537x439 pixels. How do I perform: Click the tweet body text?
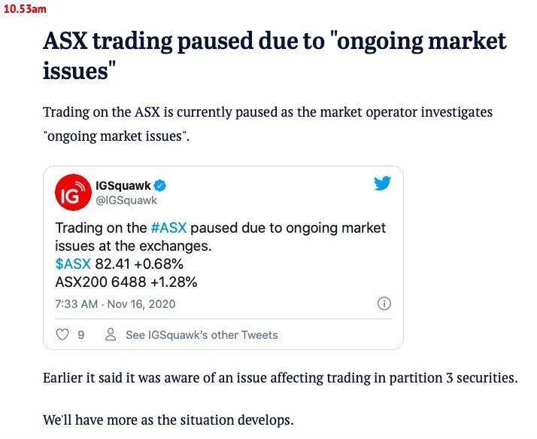click(220, 236)
